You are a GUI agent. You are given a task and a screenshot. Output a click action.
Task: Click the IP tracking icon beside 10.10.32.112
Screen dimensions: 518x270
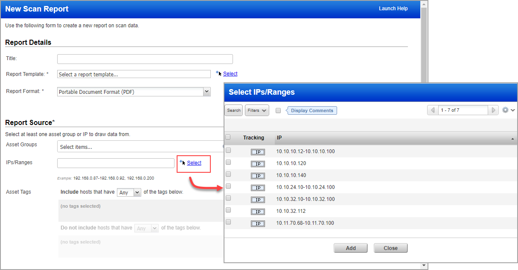click(258, 212)
